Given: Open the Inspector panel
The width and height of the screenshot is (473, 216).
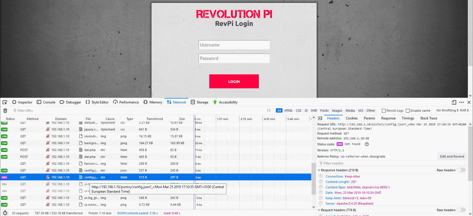Looking at the screenshot, I should (x=22, y=102).
